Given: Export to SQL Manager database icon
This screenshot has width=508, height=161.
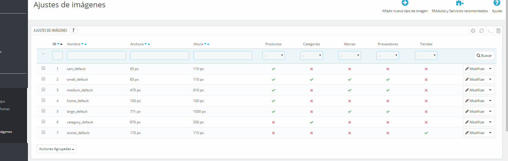Looking at the screenshot, I should [x=498, y=31].
